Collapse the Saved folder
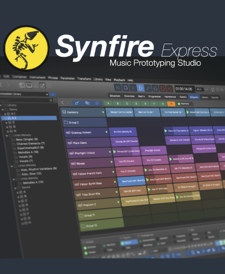225x274 pixels. click(x=15, y=188)
